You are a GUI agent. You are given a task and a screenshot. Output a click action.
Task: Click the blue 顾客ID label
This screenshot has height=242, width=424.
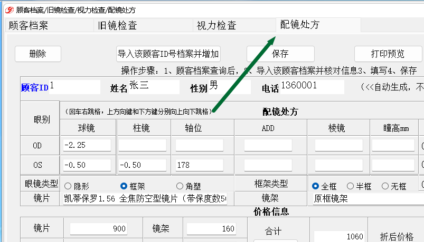[35, 87]
